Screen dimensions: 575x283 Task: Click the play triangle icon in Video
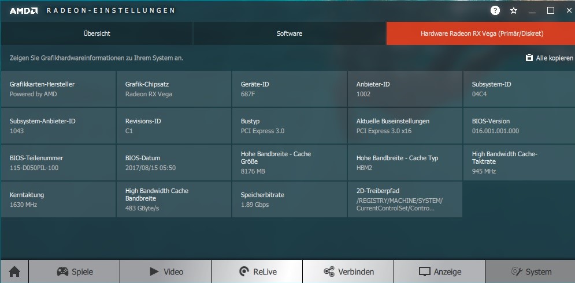pyautogui.click(x=154, y=271)
